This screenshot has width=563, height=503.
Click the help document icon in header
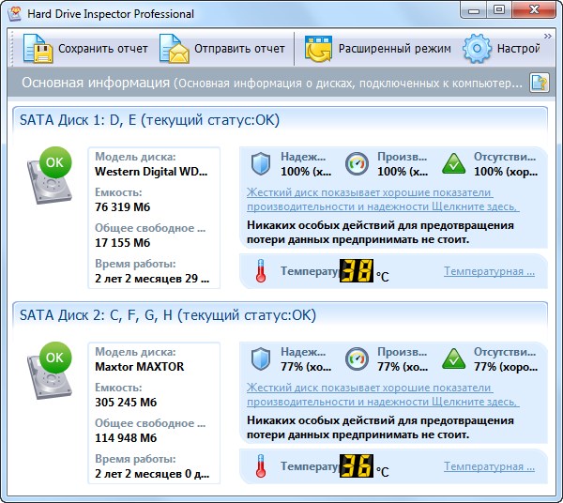[540, 83]
